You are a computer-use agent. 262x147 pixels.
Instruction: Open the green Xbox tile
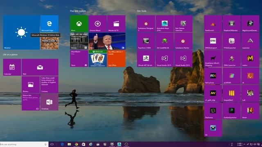click(79, 24)
